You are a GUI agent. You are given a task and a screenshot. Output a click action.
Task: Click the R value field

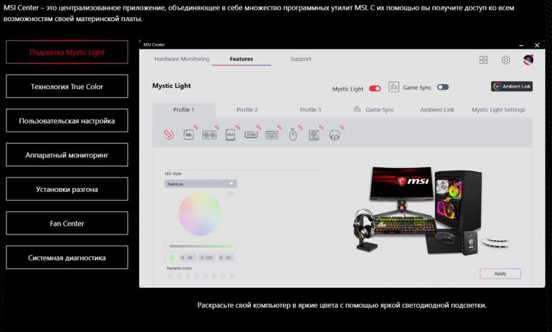pos(188,258)
